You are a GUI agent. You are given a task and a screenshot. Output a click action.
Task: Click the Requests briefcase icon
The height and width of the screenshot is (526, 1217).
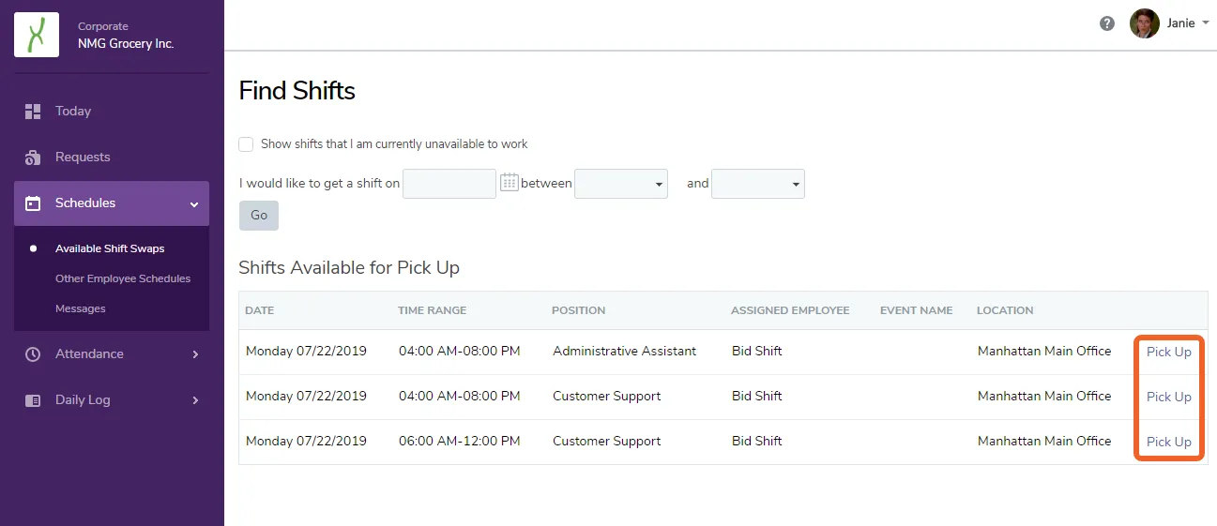33,158
